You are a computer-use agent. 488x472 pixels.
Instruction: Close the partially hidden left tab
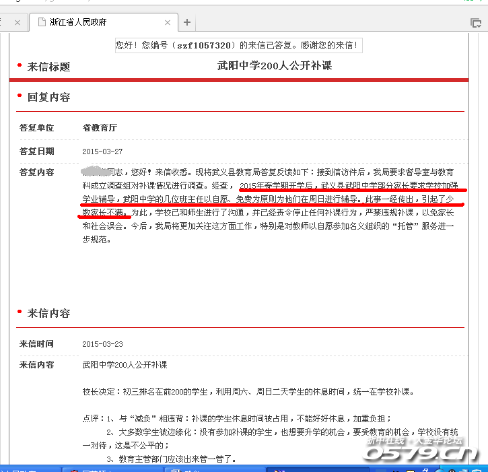pyautogui.click(x=18, y=22)
